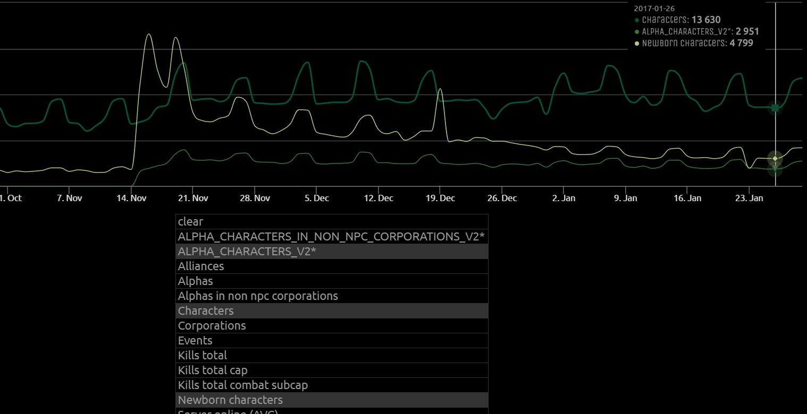Screen dimensions: 807x414
Task: Select the Alphas list entry
Action: click(x=332, y=281)
